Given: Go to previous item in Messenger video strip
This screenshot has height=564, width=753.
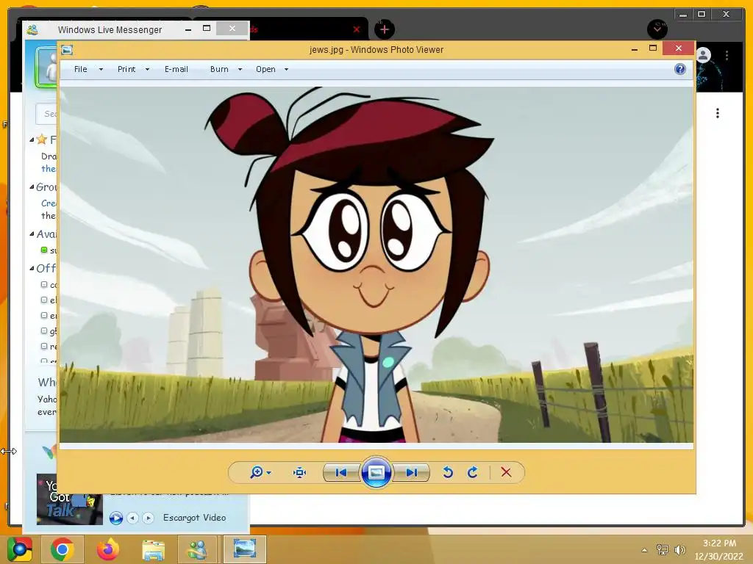Looking at the screenshot, I should (x=132, y=518).
